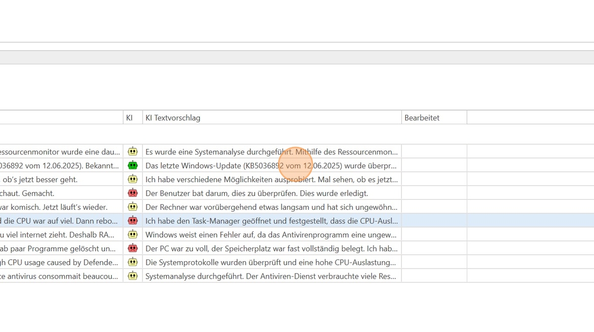
Task: Click the yellow robot icon in the Systemanalyse Ressourcenmonitor row
Action: (133, 151)
